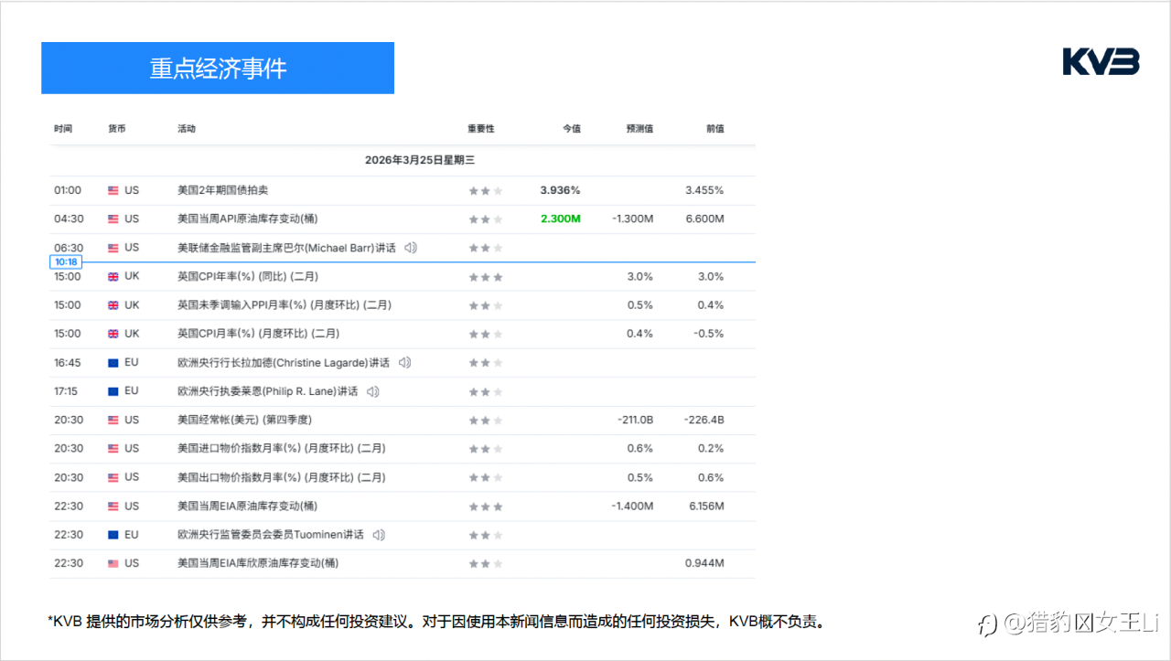Open 英国未季调输入PPI月率 event
Image resolution: width=1171 pixels, height=661 pixels.
284,305
